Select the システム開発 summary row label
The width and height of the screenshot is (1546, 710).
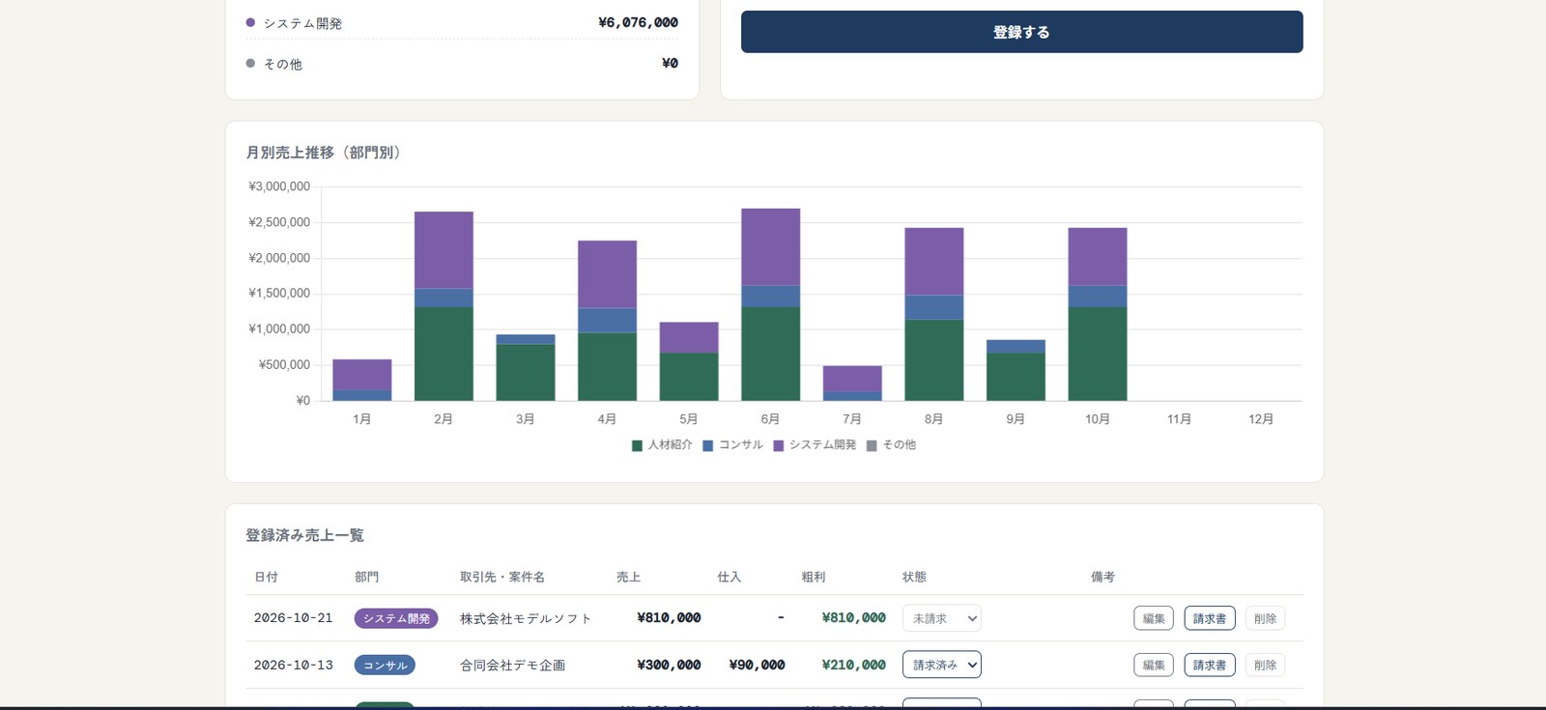(x=302, y=23)
